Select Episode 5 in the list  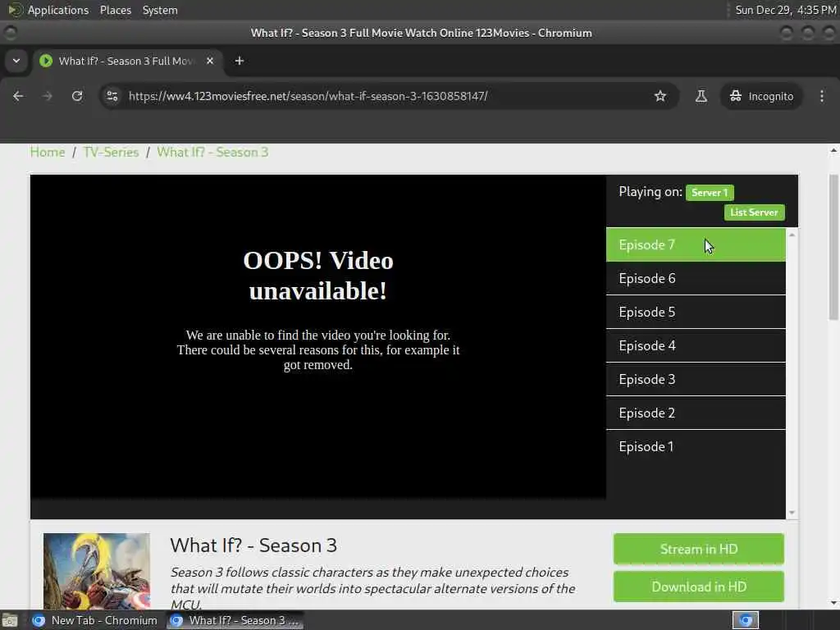click(696, 313)
